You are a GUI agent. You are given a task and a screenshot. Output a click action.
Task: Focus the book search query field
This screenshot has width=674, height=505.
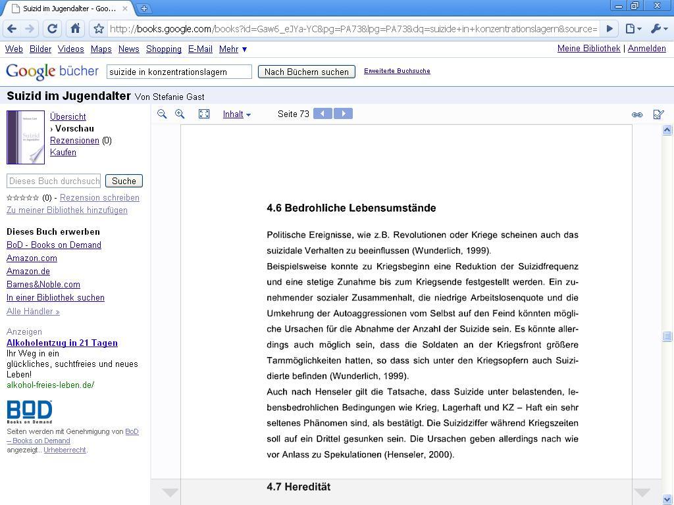[179, 72]
